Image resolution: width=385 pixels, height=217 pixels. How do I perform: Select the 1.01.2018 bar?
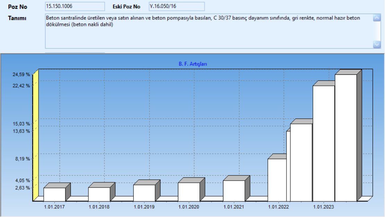99,194
